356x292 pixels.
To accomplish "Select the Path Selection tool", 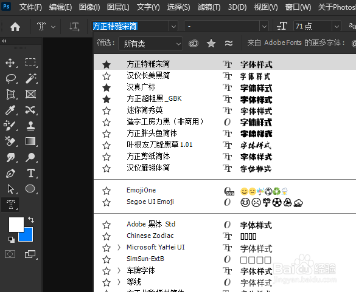I will click(x=11, y=189).
